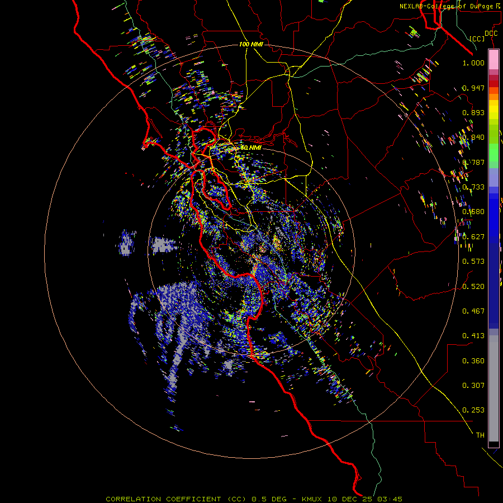Select the 100 NMI range ring label
Screen dimensions: 503x503
[x=251, y=44]
